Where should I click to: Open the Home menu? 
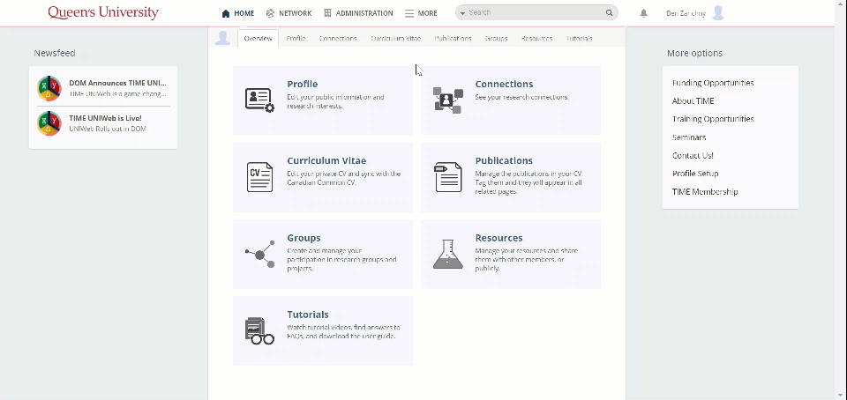click(237, 13)
